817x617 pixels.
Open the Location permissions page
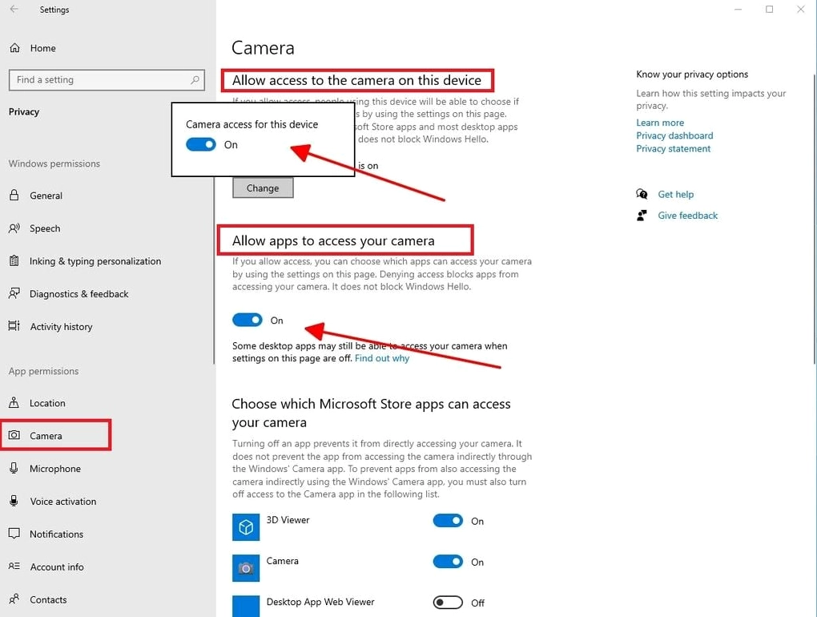47,403
